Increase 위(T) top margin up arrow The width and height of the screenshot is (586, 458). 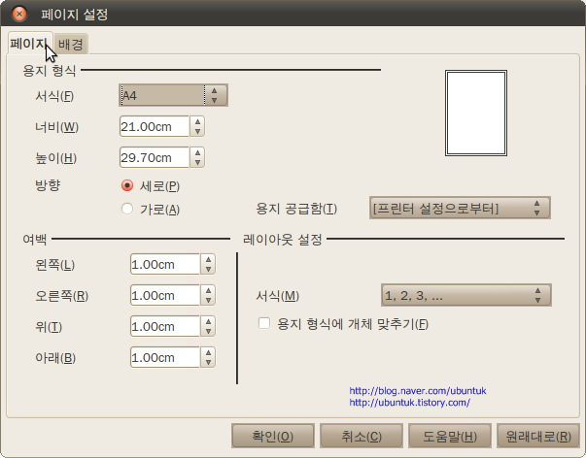point(208,321)
